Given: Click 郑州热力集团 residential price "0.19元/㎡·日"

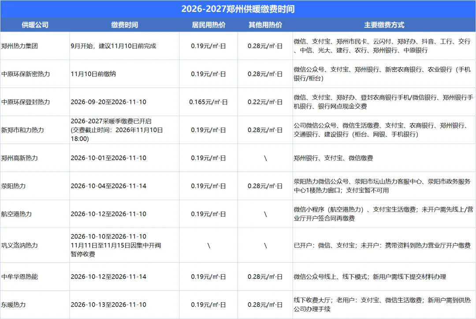Looking at the screenshot, I should click(x=208, y=46).
